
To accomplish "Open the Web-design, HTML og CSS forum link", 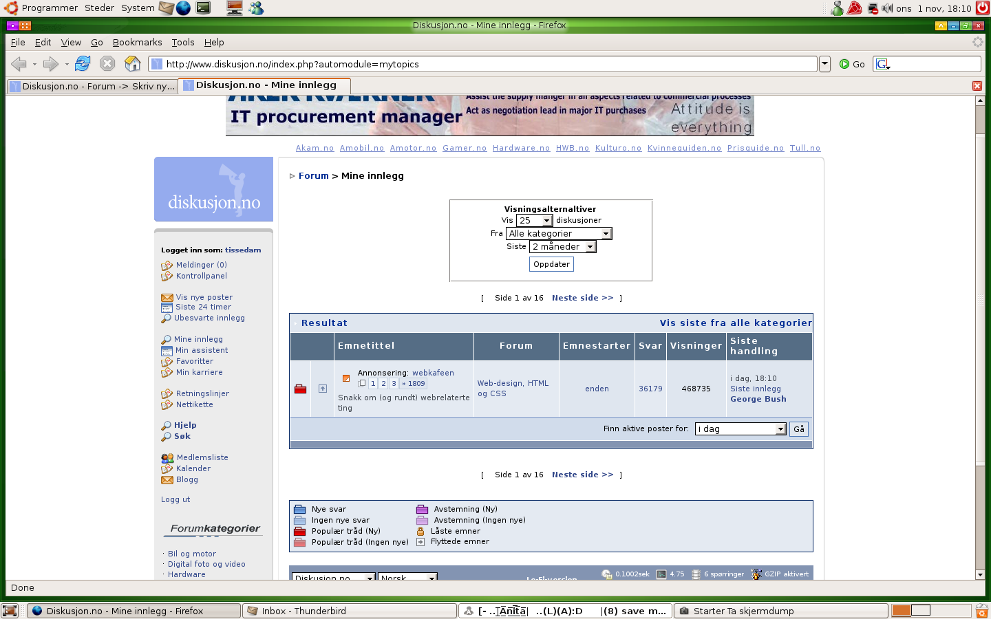I will 513,389.
